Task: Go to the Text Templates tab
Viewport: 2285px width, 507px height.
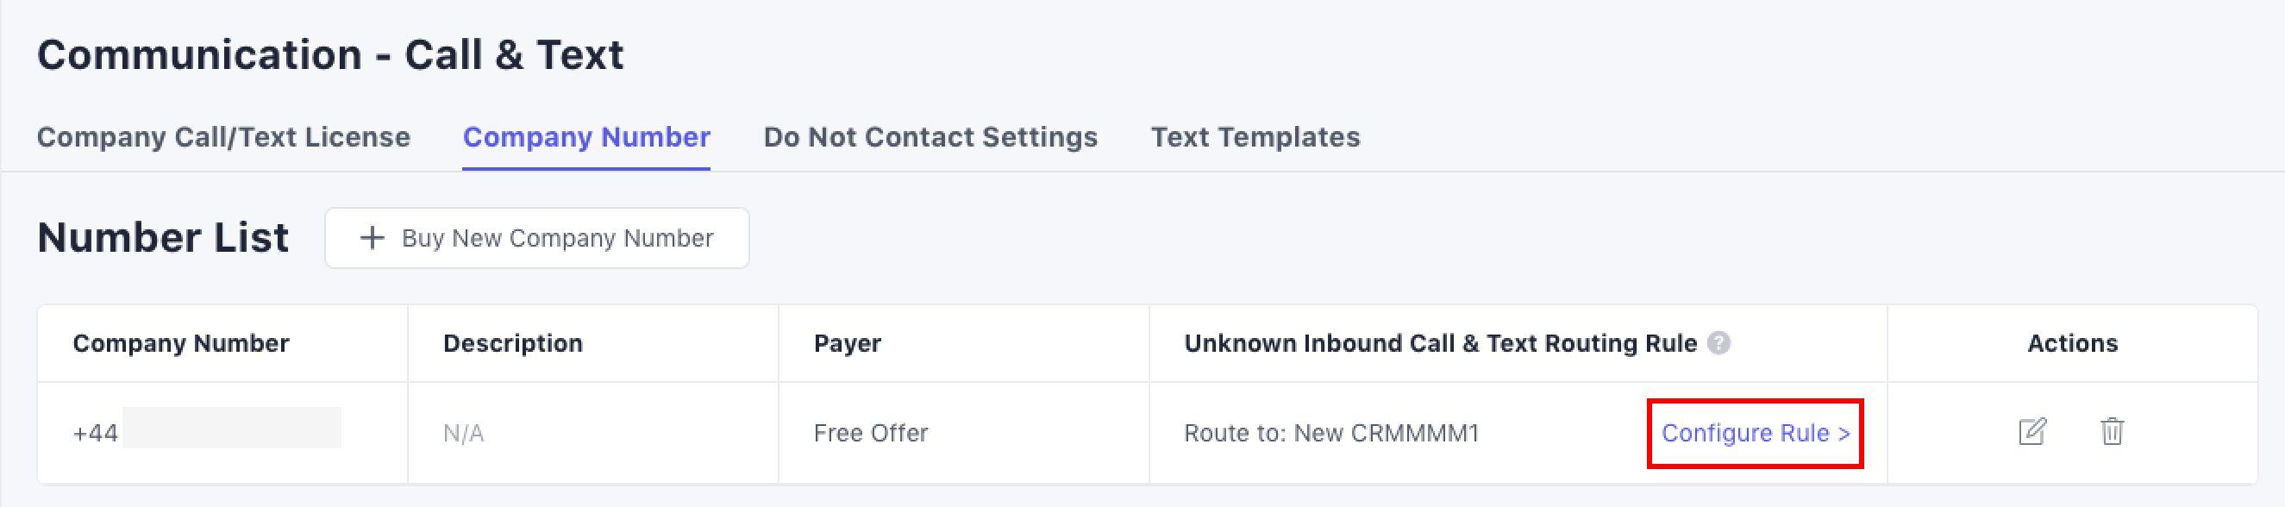Action: [1255, 137]
